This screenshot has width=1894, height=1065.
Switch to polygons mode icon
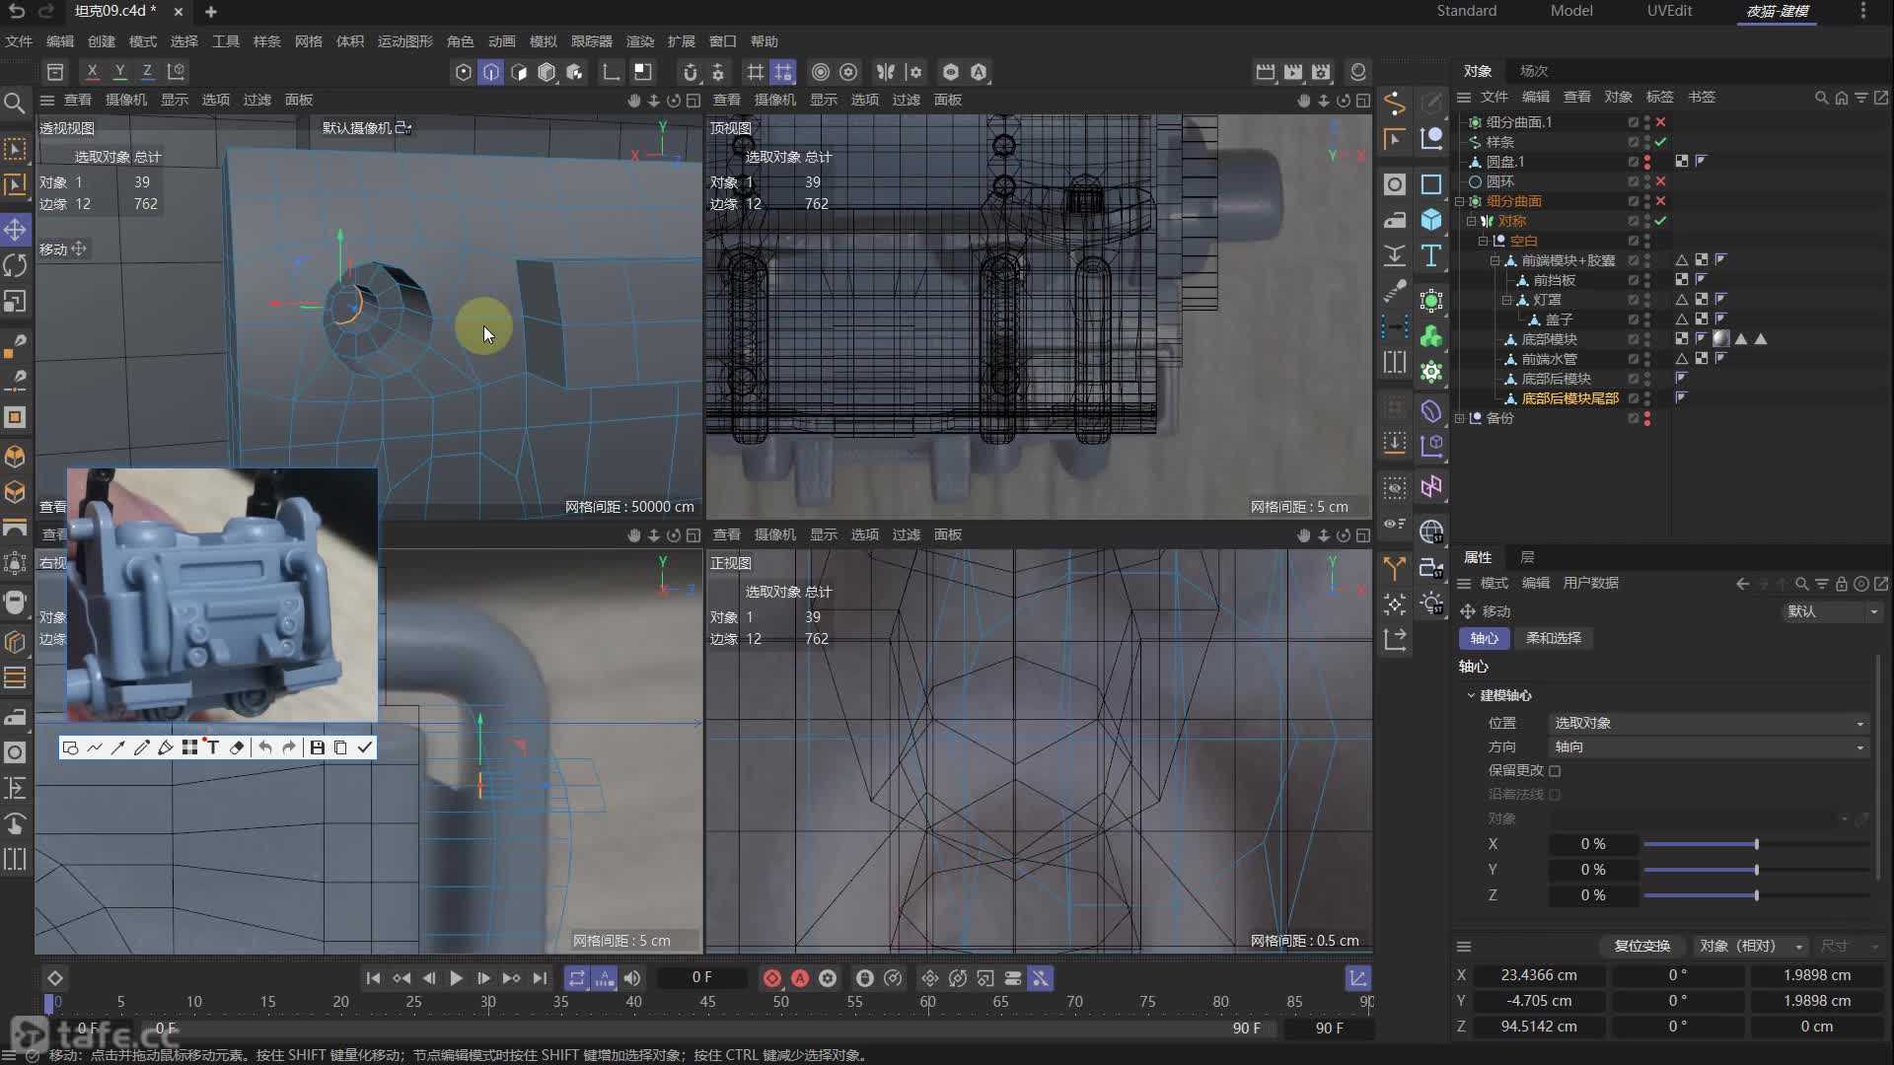[x=519, y=72]
